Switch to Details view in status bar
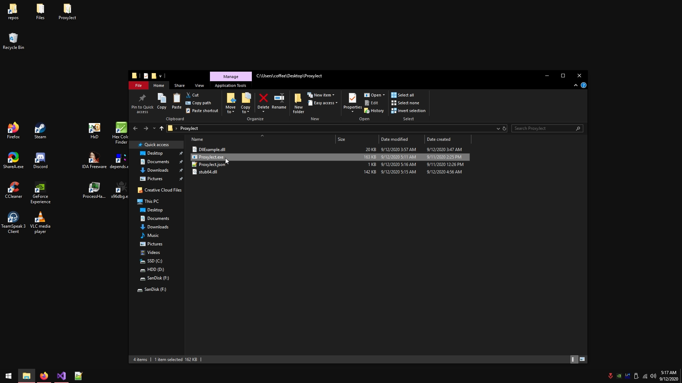Screen dimensions: 682x383 [573, 359]
